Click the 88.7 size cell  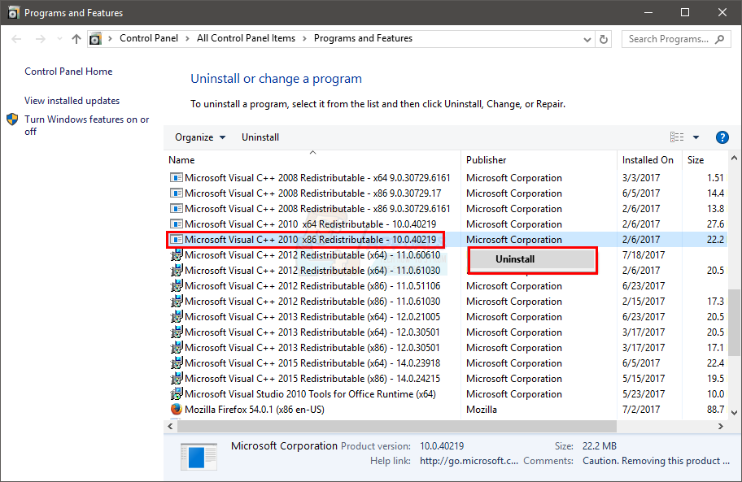coord(715,410)
